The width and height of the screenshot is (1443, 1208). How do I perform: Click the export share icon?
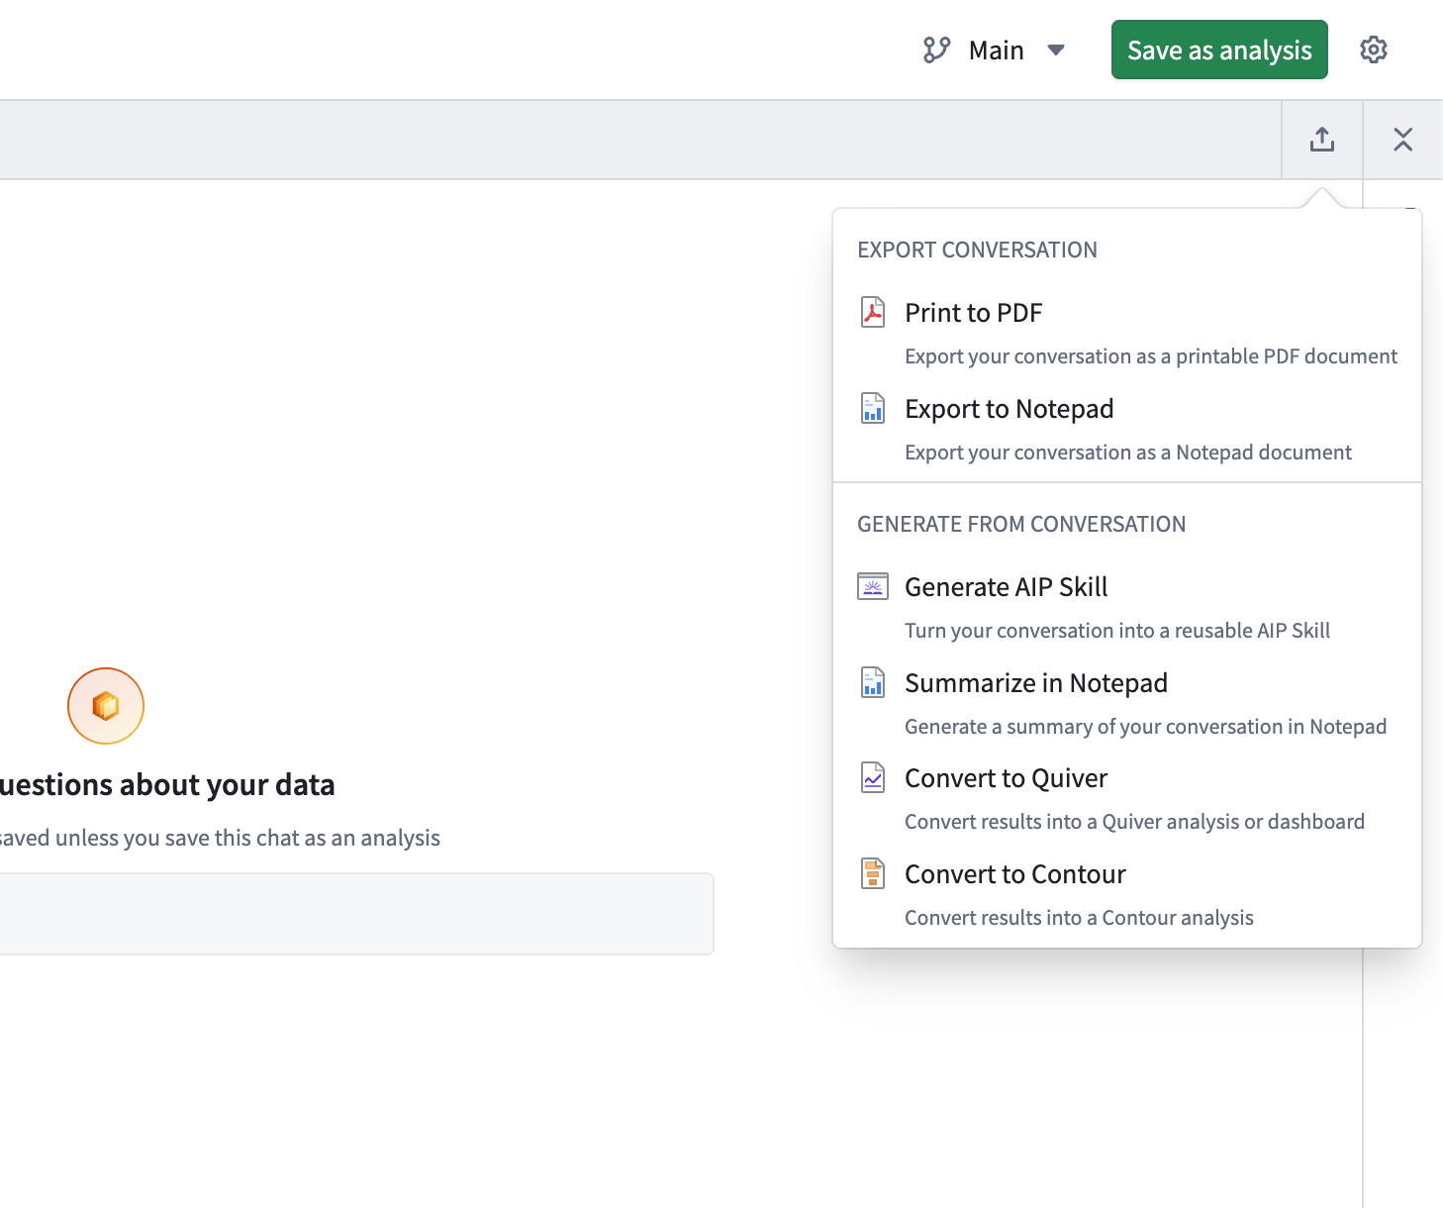pyautogui.click(x=1322, y=140)
